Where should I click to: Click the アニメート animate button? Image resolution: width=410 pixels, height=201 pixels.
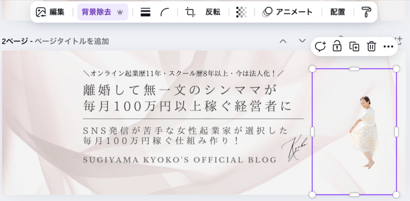[287, 12]
